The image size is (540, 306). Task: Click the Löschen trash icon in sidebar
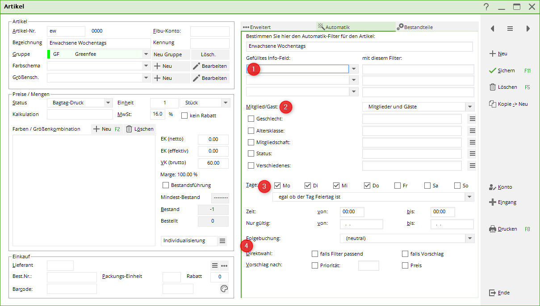coord(493,87)
